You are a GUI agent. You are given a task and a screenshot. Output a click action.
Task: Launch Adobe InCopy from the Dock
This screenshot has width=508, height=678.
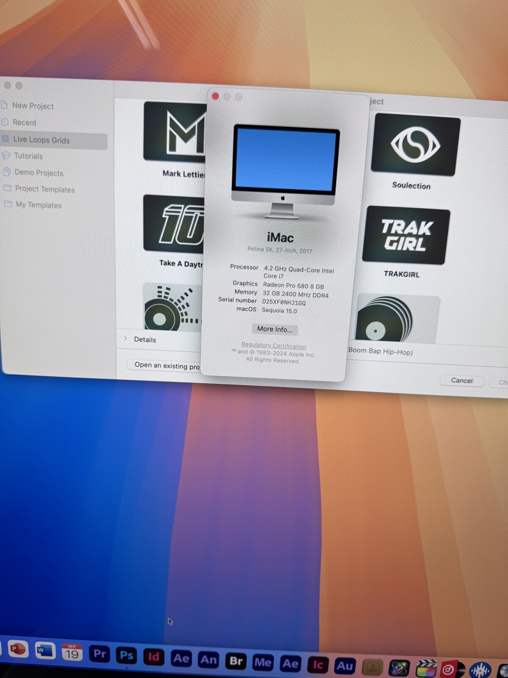317,665
